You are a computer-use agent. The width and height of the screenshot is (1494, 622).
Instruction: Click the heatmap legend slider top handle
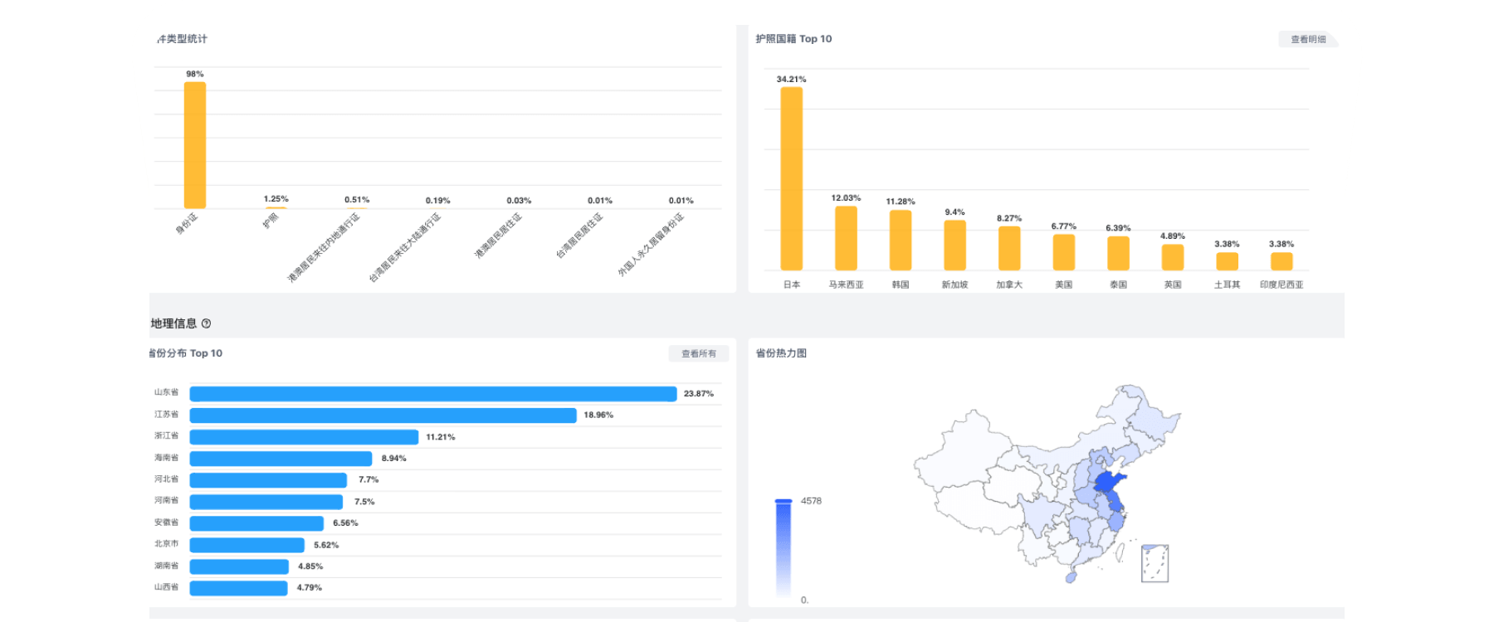(784, 501)
